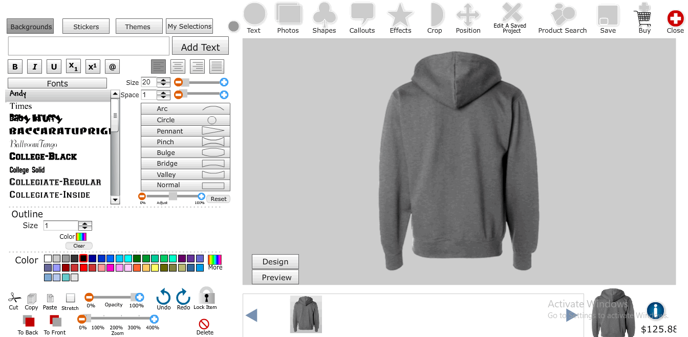Switch to the Stickers tab
The width and height of the screenshot is (688, 337).
tap(85, 26)
